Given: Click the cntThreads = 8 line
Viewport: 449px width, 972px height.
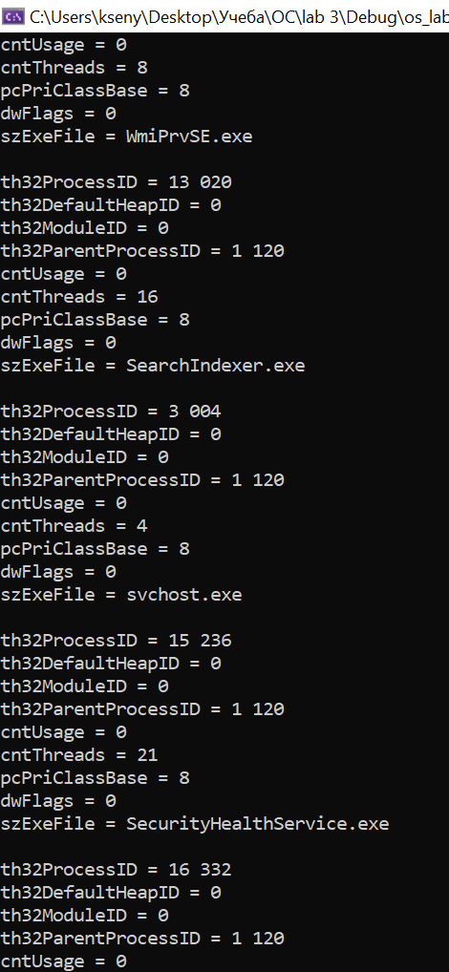Looking at the screenshot, I should [x=74, y=68].
